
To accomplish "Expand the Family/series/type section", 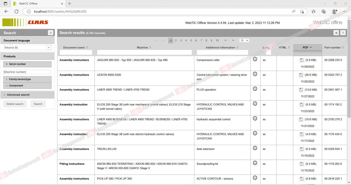I will point(27,79).
